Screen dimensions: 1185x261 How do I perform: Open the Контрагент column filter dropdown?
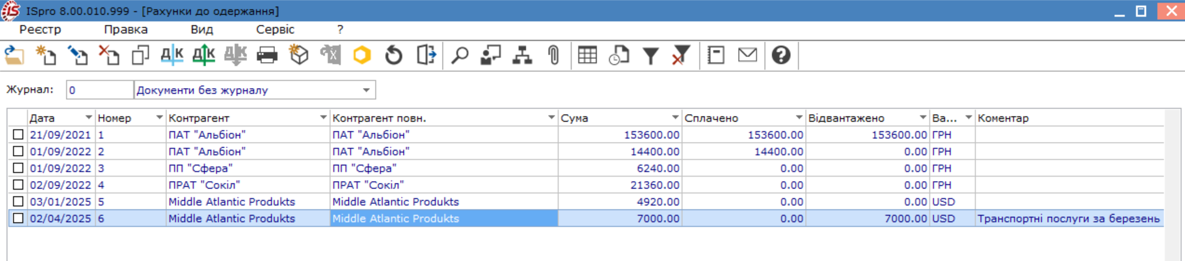(x=323, y=117)
